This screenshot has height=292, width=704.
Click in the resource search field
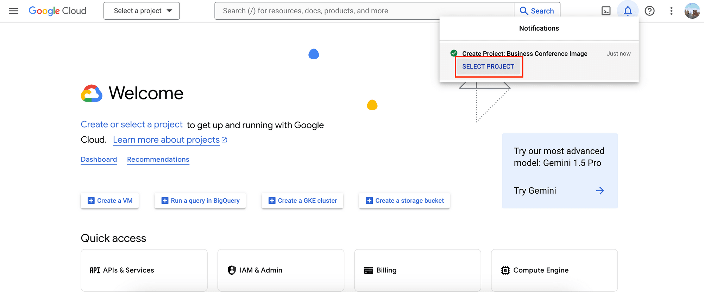(364, 11)
